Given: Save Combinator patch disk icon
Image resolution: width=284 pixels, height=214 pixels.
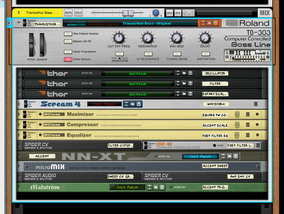Looking at the screenshot, I should 216,23.
